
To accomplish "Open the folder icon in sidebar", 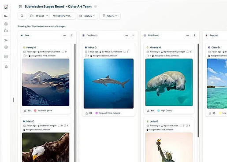I will point(6,31).
